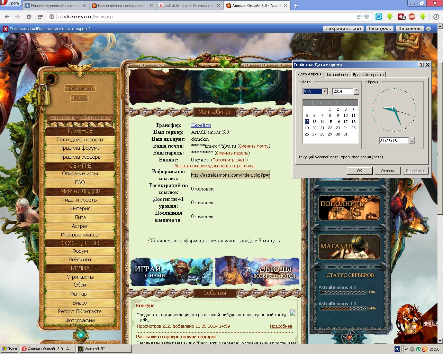Go back with the browser back arrow

coord(7,17)
